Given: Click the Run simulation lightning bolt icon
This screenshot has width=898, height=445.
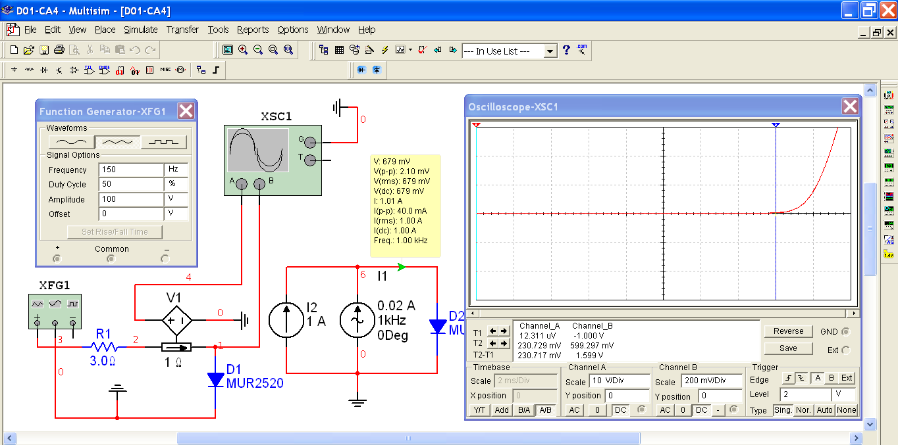Looking at the screenshot, I should pyautogui.click(x=385, y=50).
